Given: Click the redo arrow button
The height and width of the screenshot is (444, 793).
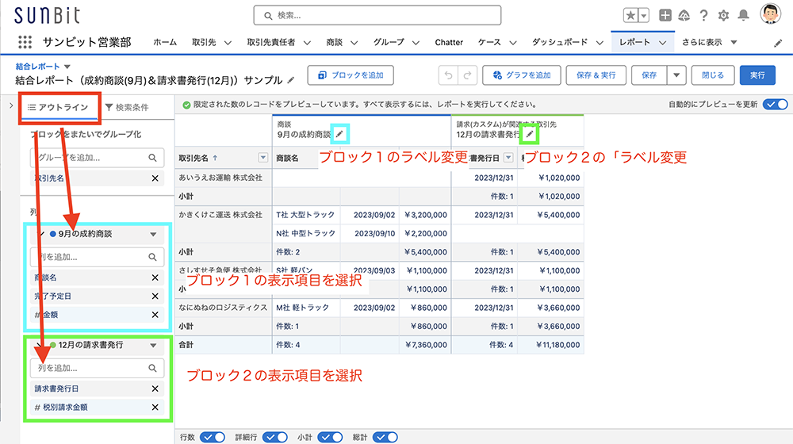Looking at the screenshot, I should 467,75.
